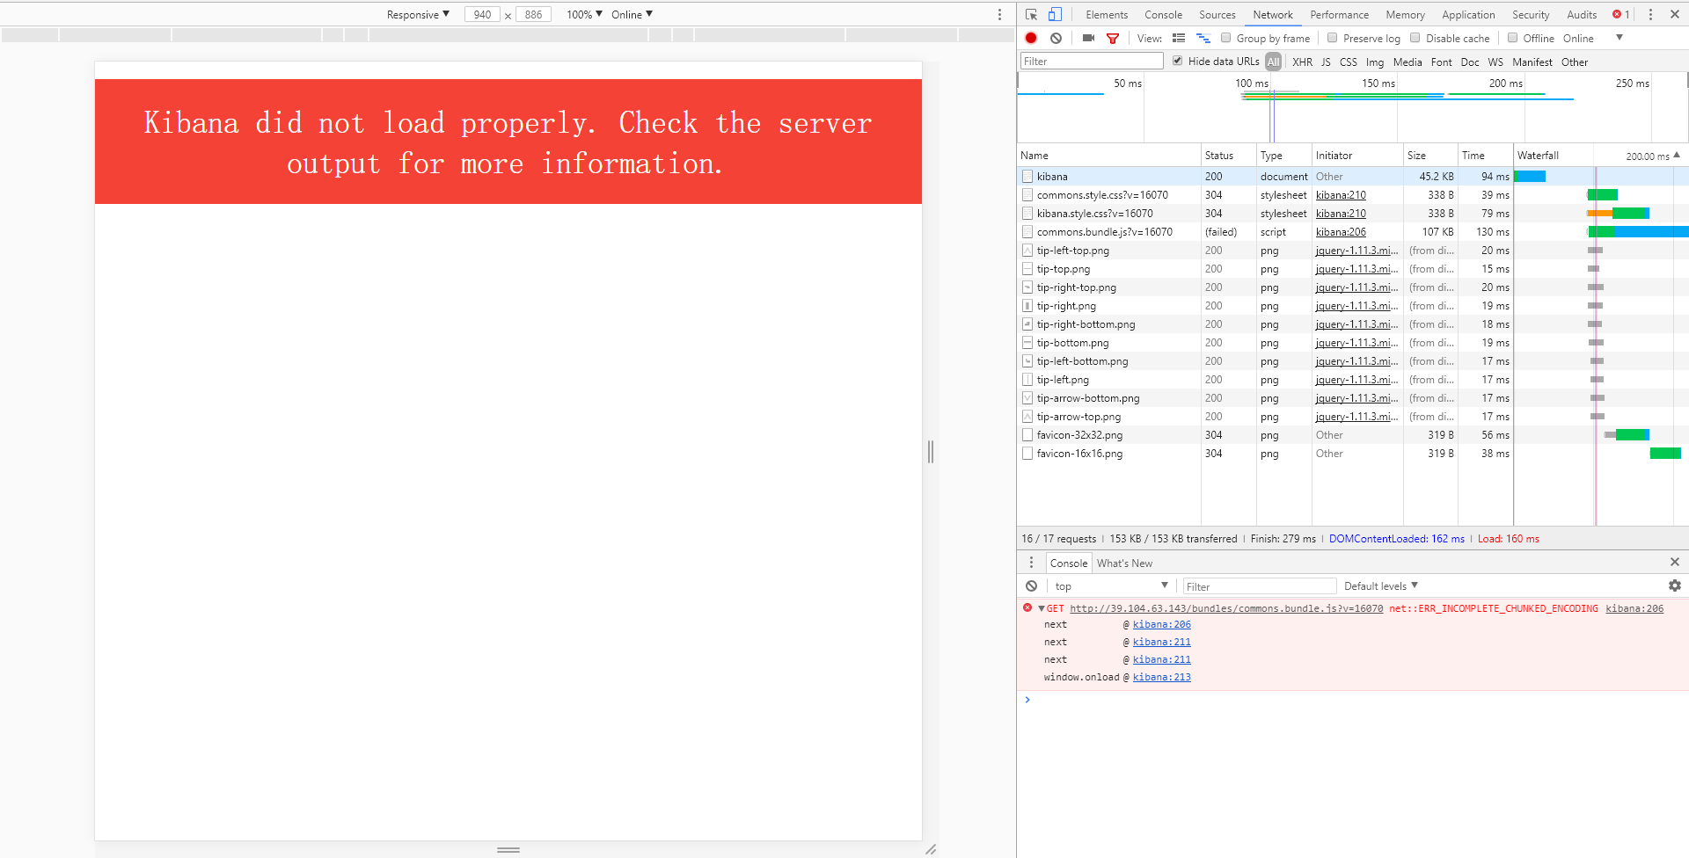Viewport: 1689px width, 858px height.
Task: Open the kibana:213 window.onload link
Action: (1161, 677)
